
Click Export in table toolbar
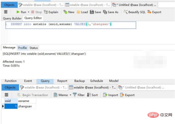[127, 95]
